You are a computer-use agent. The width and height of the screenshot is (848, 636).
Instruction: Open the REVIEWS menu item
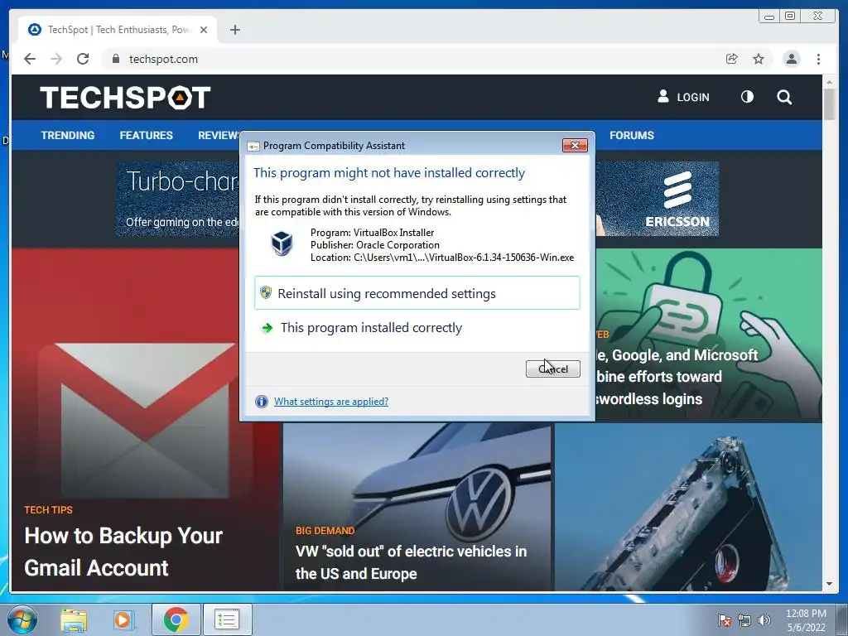pyautogui.click(x=219, y=135)
